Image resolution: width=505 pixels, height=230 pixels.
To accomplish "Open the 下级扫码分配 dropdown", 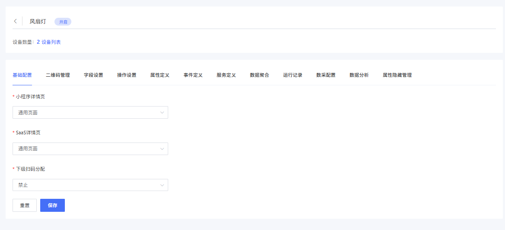I will (90, 185).
